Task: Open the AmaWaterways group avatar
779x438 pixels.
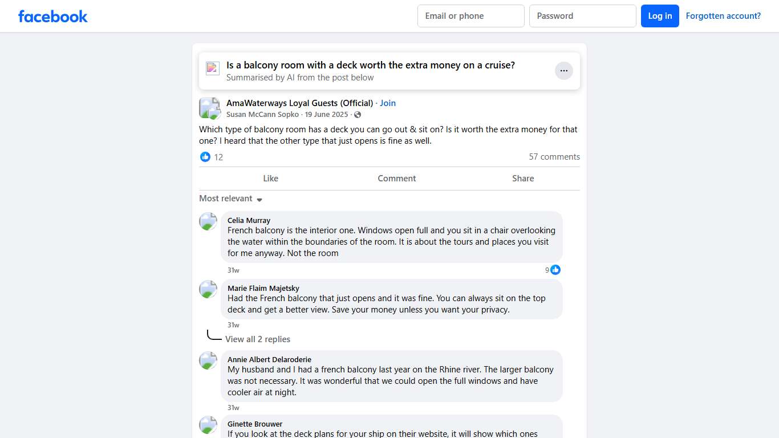Action: pos(209,108)
